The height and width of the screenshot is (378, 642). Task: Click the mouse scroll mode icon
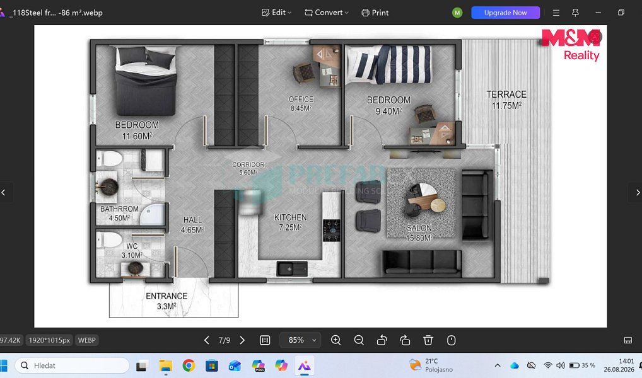pyautogui.click(x=451, y=340)
